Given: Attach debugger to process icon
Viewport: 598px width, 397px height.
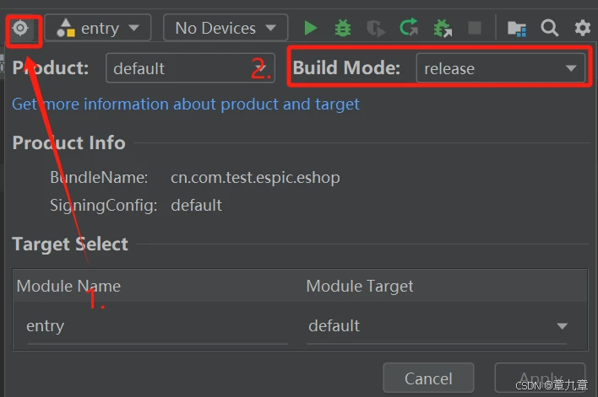Looking at the screenshot, I should click(442, 28).
